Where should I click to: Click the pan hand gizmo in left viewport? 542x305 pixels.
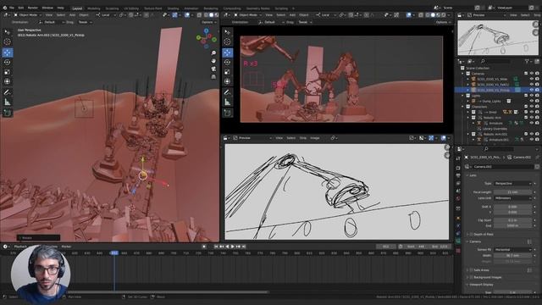pos(213,61)
